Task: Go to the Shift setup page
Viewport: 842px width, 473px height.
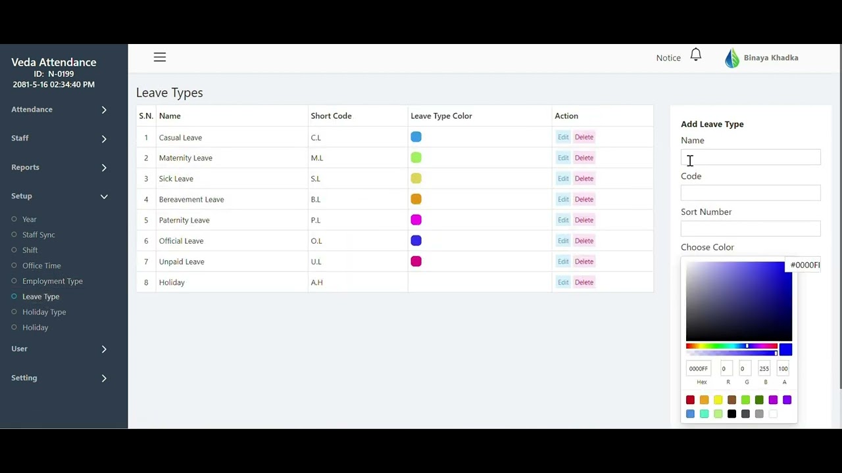Action: tap(30, 250)
